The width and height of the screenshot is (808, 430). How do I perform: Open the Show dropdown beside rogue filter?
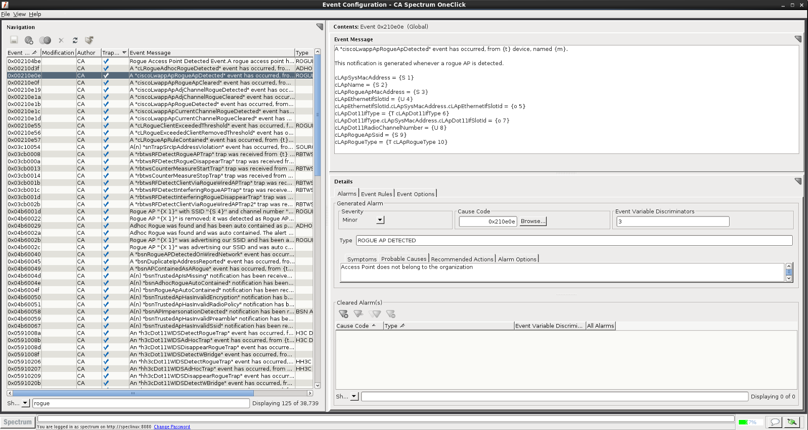coord(25,403)
